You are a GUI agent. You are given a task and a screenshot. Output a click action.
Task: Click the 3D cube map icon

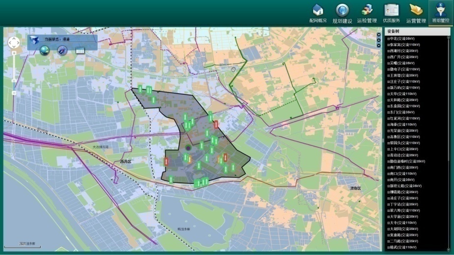click(34, 40)
